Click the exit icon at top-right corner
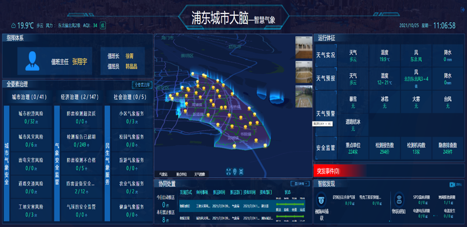 [463, 10]
